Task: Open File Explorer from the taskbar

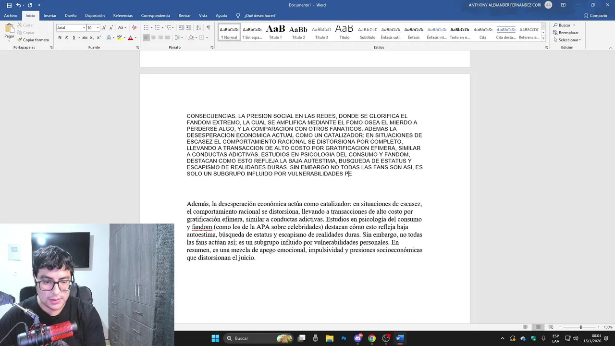Action: tap(330, 338)
